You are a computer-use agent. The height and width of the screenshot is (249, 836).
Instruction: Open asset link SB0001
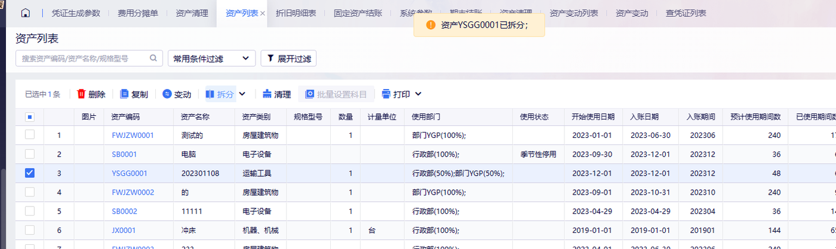pyautogui.click(x=124, y=154)
